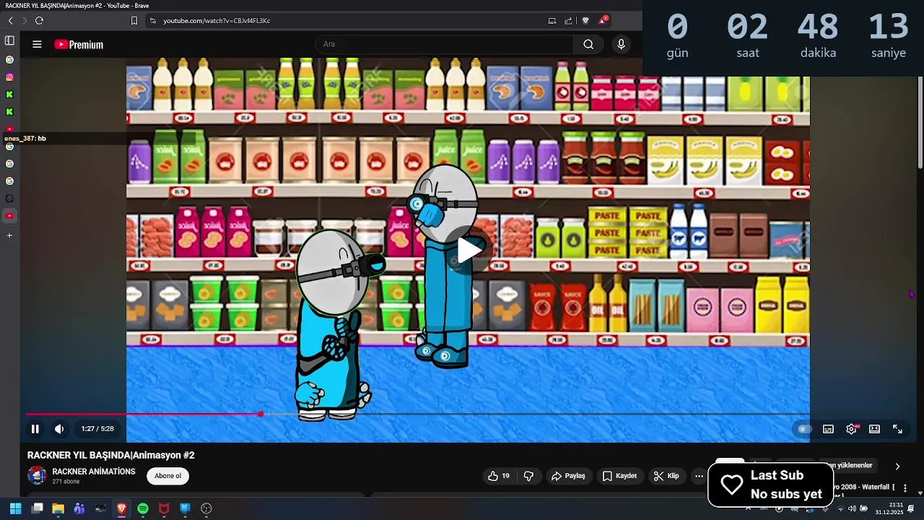Open RACKNER ANİMATİONS channel name link
Screen dimensions: 924x520
[94, 472]
